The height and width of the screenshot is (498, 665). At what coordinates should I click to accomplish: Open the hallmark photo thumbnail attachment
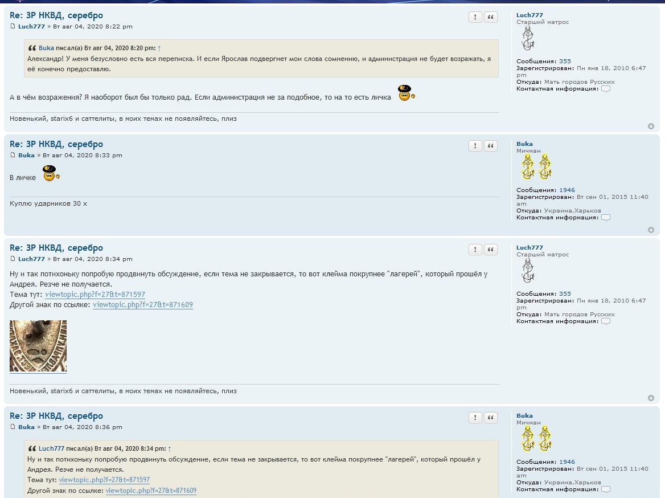click(x=38, y=346)
